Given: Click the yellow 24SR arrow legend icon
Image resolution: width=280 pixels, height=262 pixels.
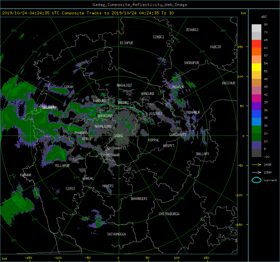Looking at the screenshot, I should pyautogui.click(x=256, y=164).
